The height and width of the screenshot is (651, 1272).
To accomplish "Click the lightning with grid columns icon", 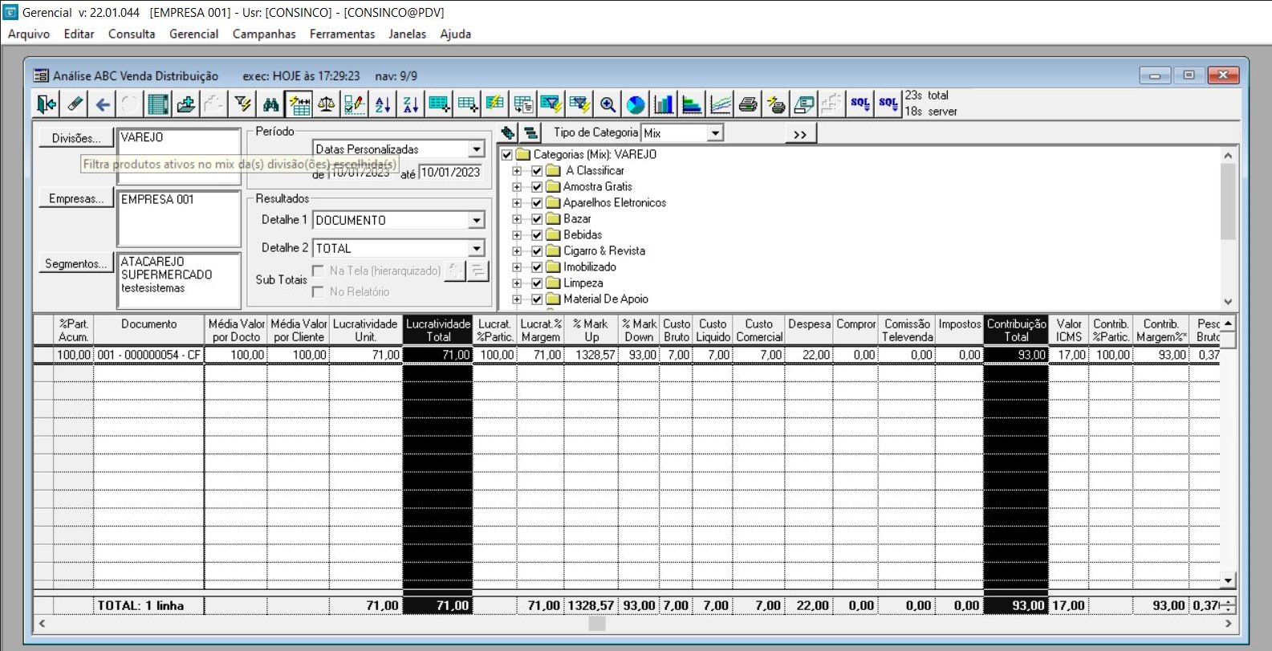I will 299,104.
